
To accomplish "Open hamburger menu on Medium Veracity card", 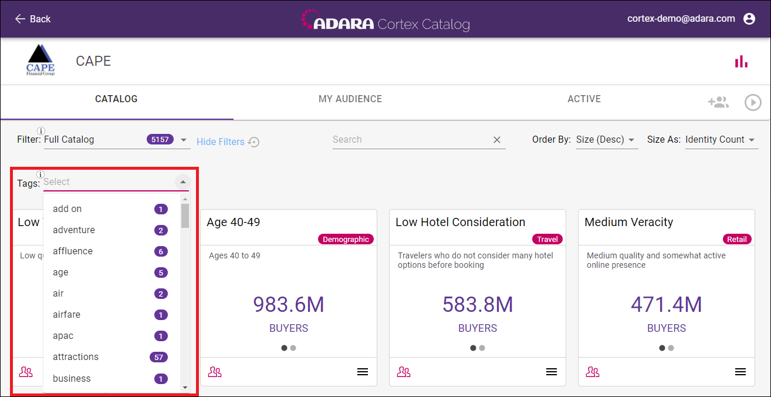I will [x=740, y=372].
